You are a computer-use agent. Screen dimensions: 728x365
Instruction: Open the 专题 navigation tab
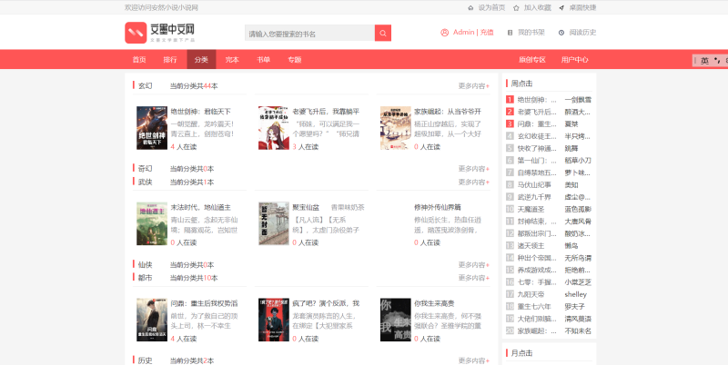(294, 60)
